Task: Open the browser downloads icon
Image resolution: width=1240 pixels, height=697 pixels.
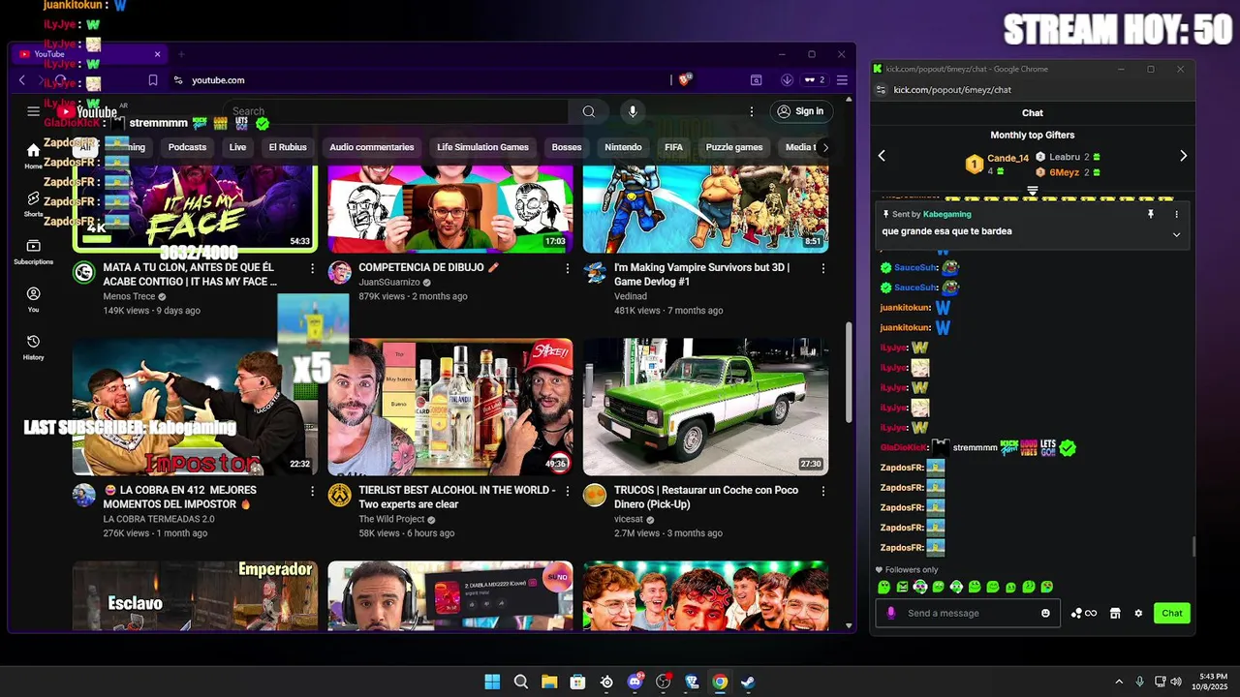Action: coord(787,80)
